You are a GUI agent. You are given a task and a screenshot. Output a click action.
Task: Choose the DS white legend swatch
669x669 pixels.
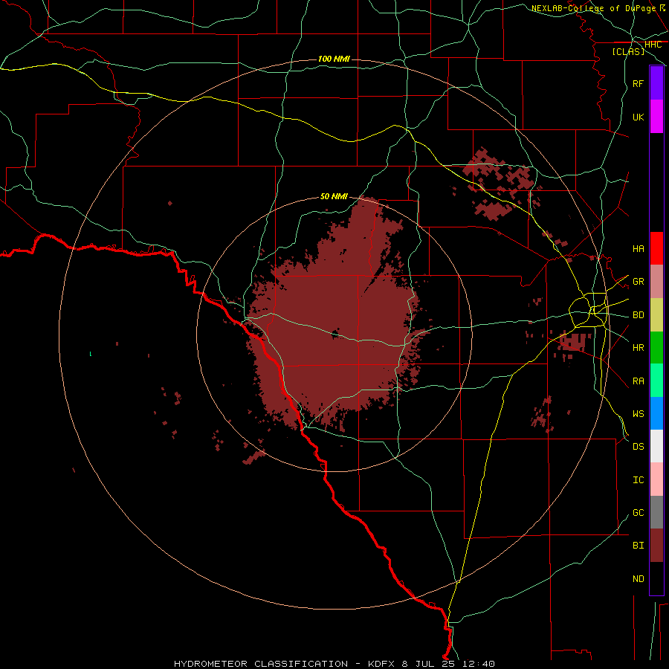click(x=656, y=446)
